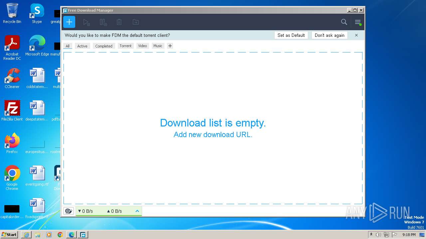
Task: Open Windows Explorer folder in taskbar
Action: pyautogui.click(x=38, y=235)
